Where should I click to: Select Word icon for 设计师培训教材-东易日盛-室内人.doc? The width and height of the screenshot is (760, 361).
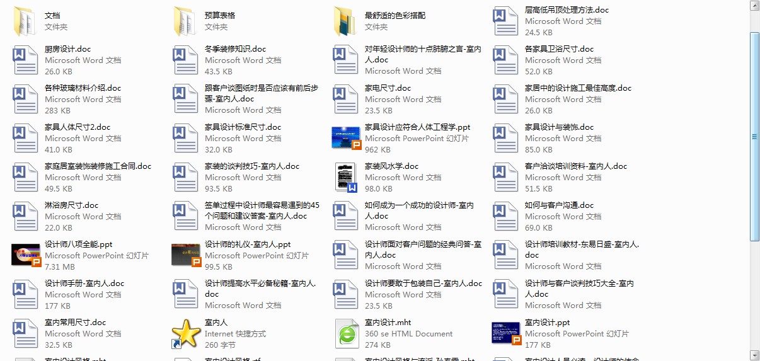pyautogui.click(x=506, y=256)
